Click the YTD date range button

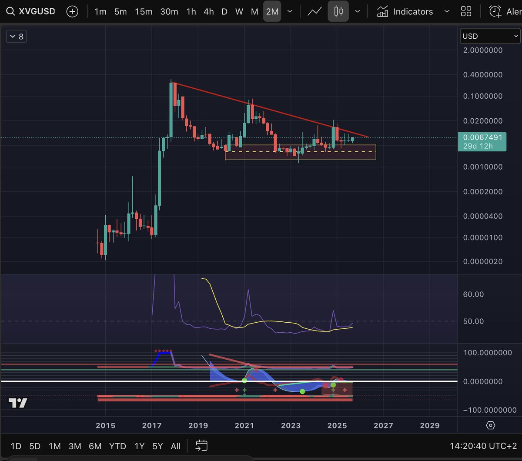(117, 446)
